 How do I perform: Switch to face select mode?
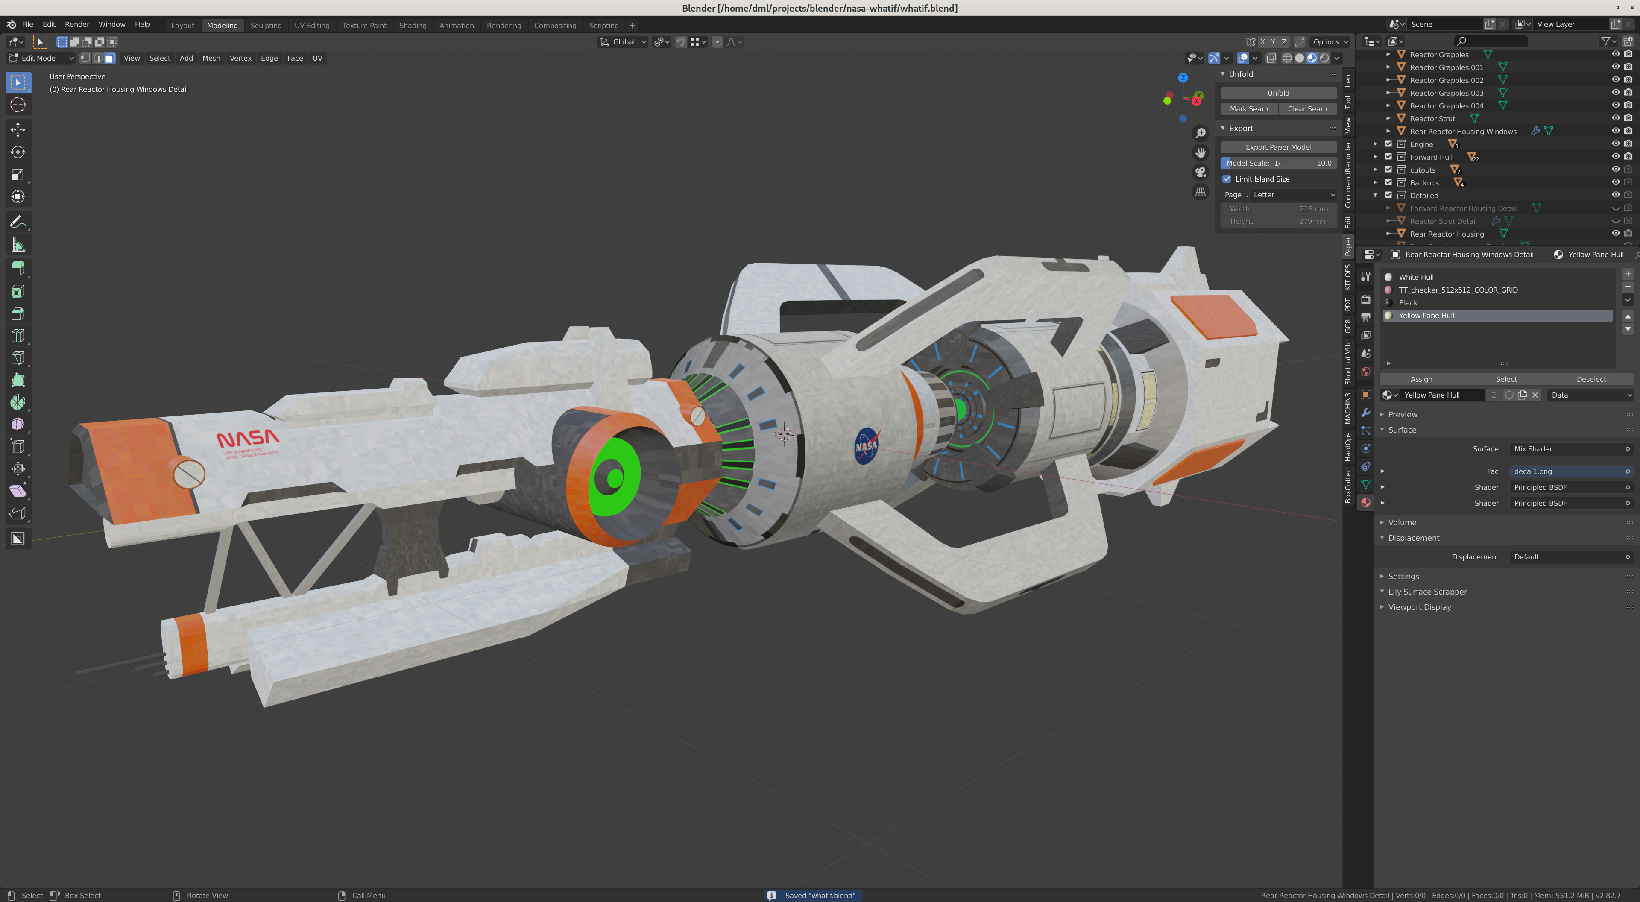coord(109,58)
